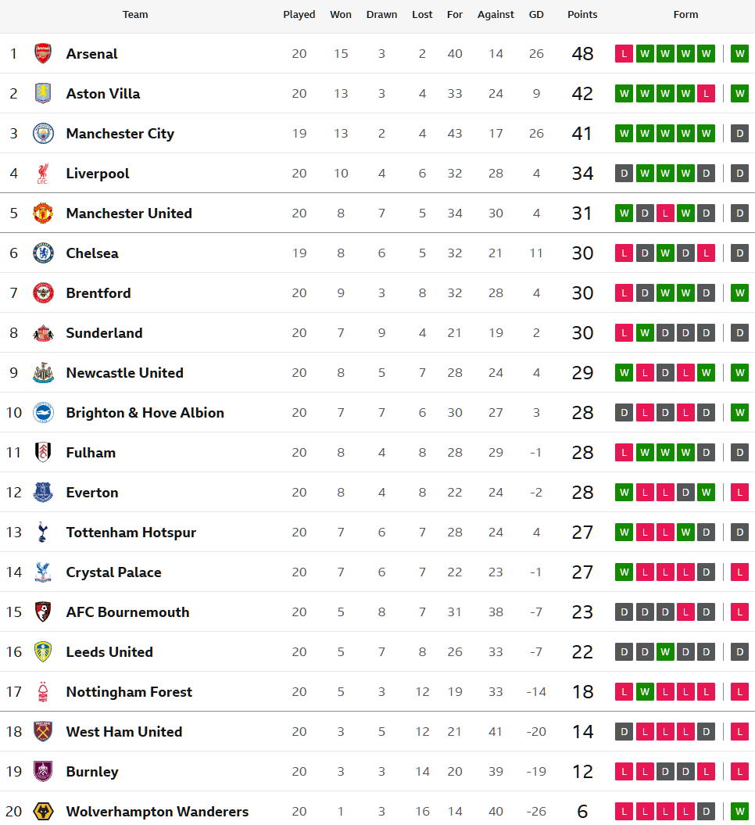Image resolution: width=755 pixels, height=825 pixels.
Task: Click the Wolverhampton Wanderers wolf badge
Action: point(43,811)
